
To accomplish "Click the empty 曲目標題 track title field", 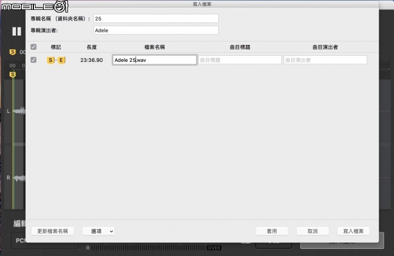I will coord(240,60).
